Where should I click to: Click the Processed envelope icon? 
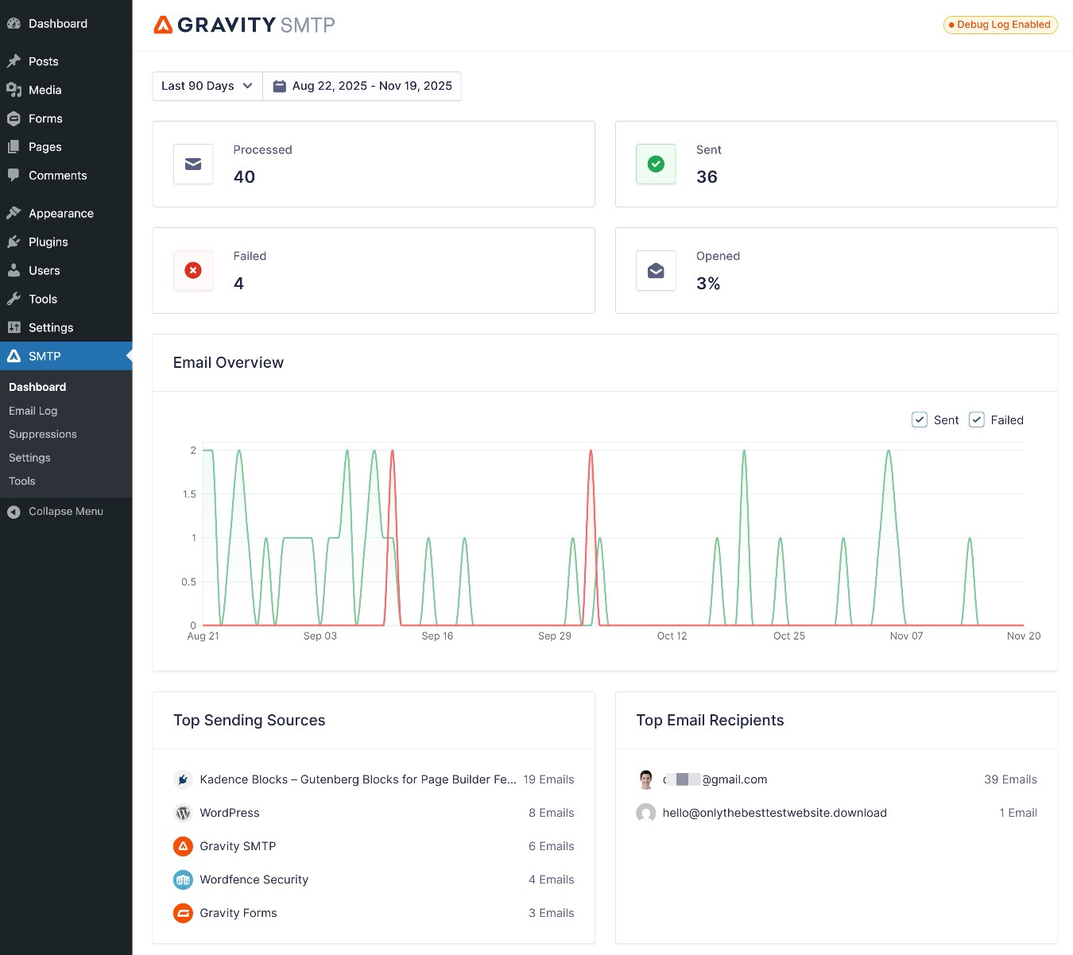pyautogui.click(x=193, y=164)
